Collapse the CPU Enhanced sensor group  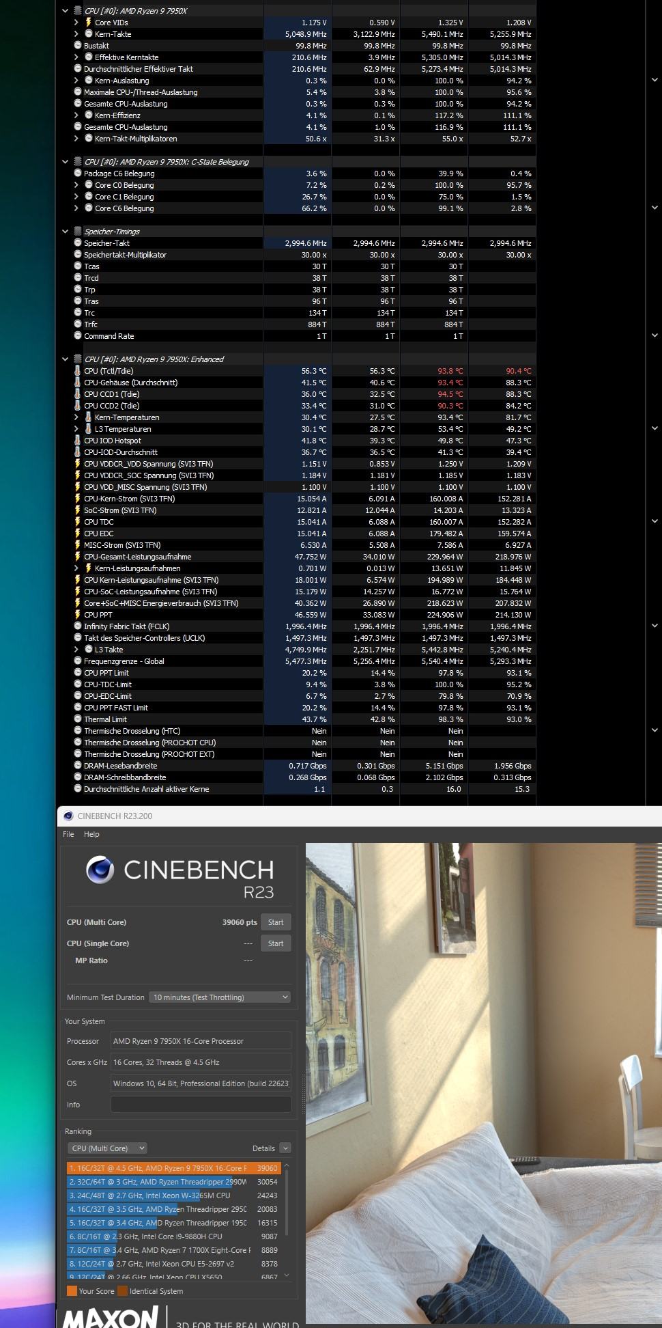pos(66,359)
